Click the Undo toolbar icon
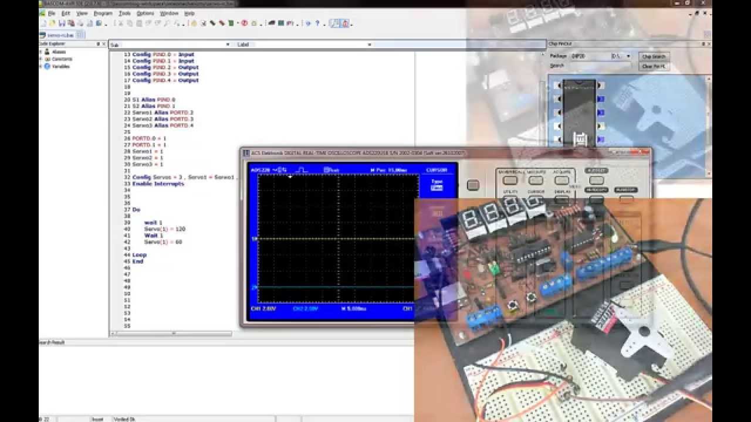 (147, 23)
